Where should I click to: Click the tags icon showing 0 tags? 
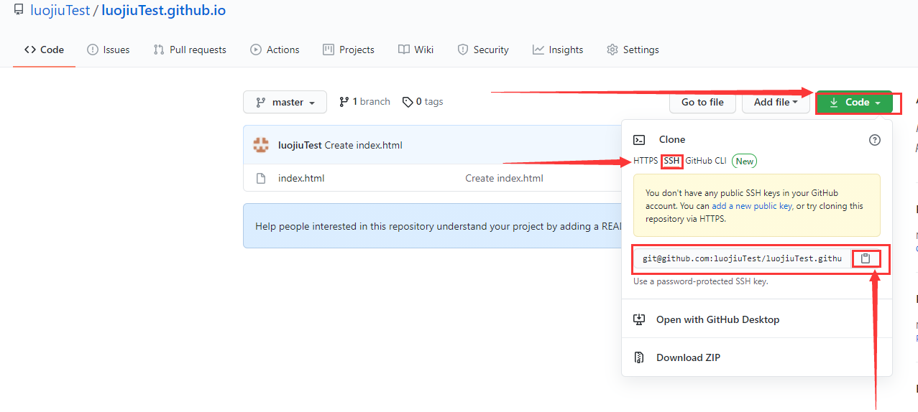point(408,102)
